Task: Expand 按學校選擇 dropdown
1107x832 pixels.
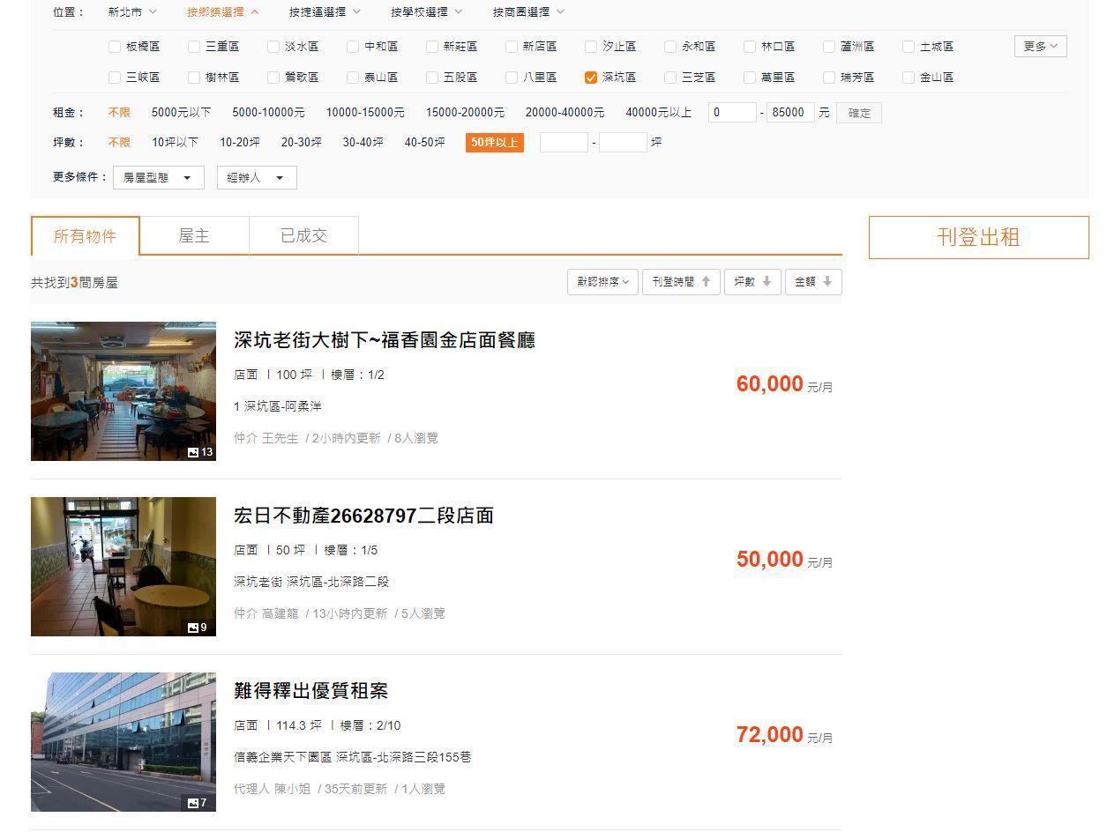Action: click(x=428, y=12)
